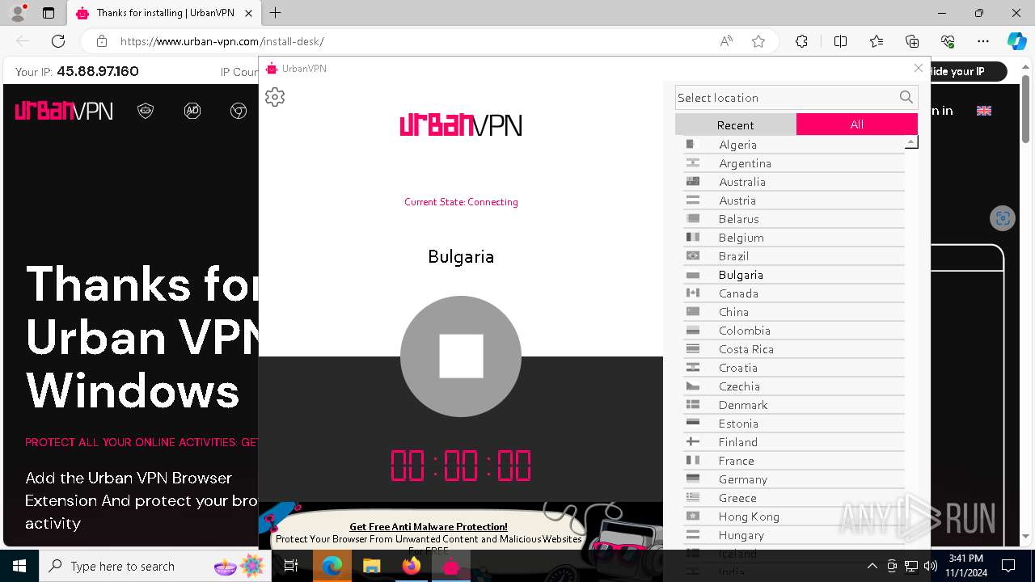Open the Copilot sidebar icon

pyautogui.click(x=1016, y=41)
